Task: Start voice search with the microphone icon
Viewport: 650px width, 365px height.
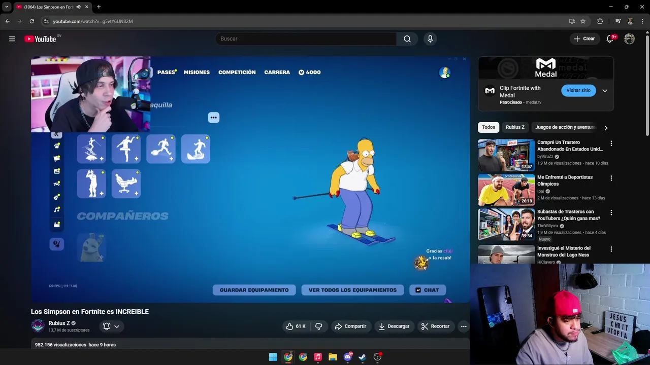Action: click(x=430, y=39)
